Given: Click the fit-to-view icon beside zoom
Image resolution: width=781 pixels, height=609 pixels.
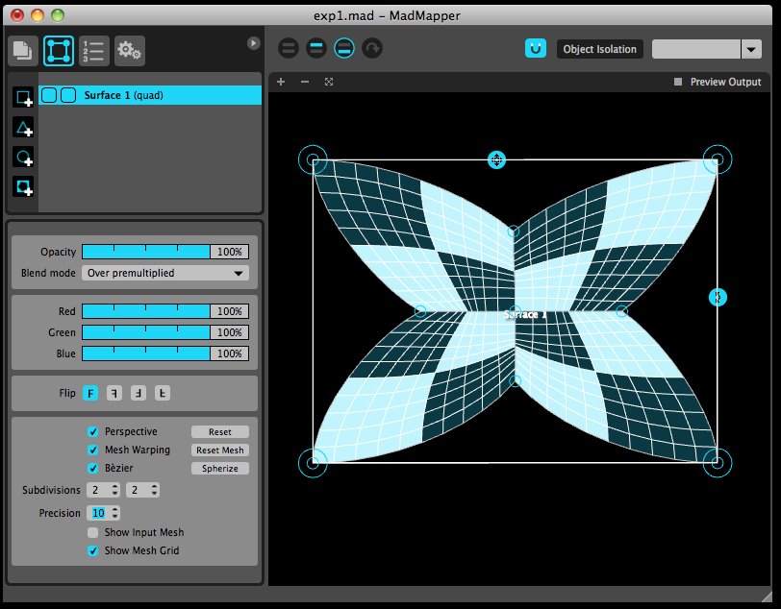Looking at the screenshot, I should pyautogui.click(x=329, y=82).
